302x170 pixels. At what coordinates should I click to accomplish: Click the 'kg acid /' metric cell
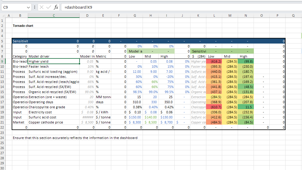pos(103,72)
